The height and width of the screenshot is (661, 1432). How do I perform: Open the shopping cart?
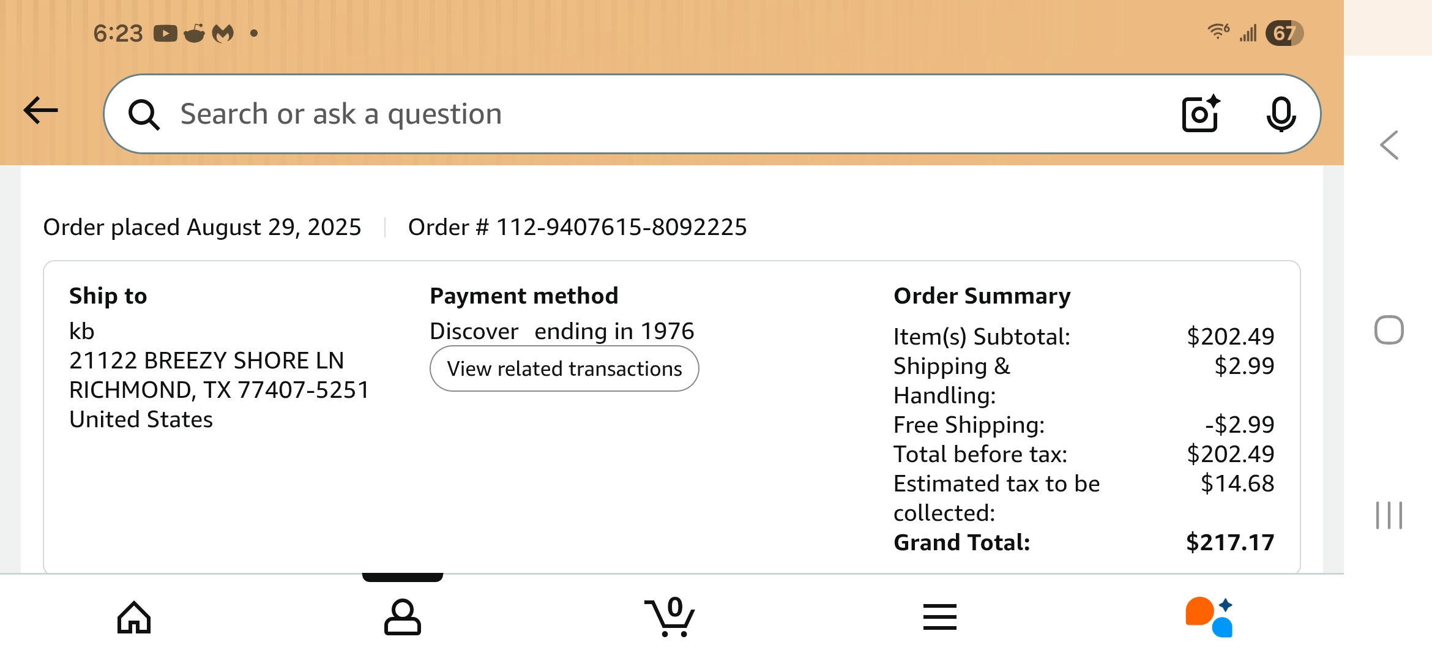point(671,617)
